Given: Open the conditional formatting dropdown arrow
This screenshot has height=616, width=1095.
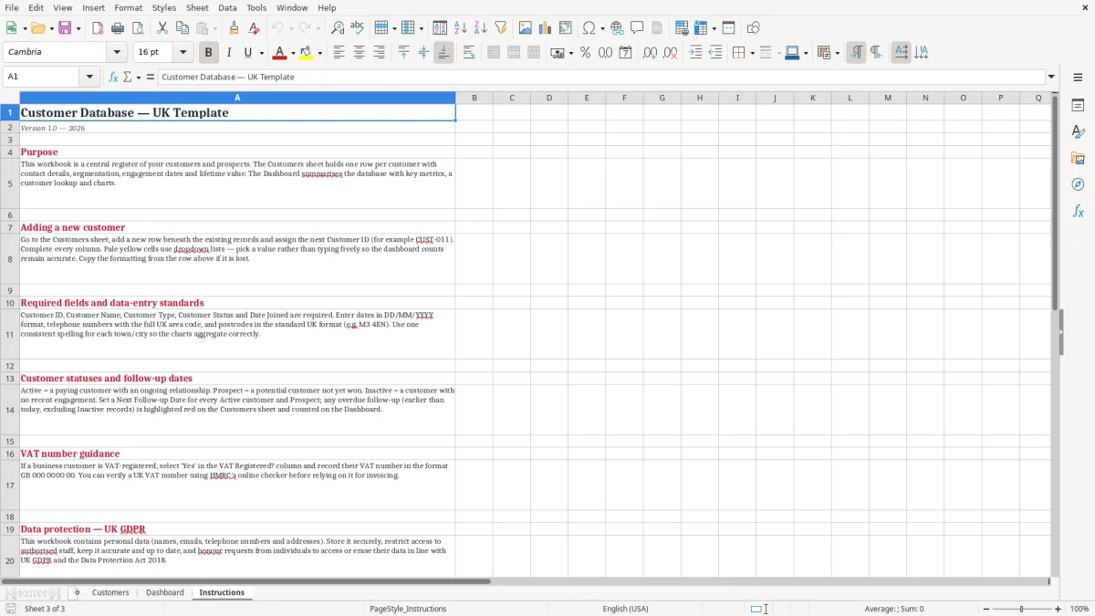Looking at the screenshot, I should [837, 53].
